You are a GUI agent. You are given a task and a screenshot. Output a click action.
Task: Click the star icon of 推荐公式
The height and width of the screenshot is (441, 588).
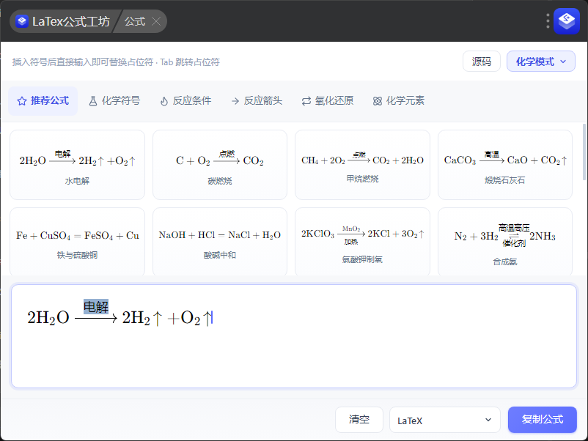(22, 101)
